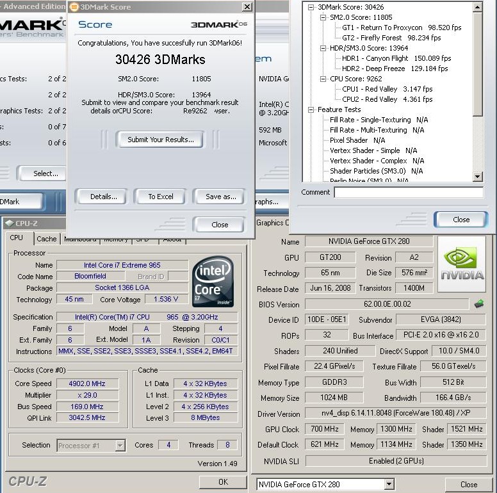Viewport: 497px width, 493px height.
Task: Click the Bus Interface PCI-E 2.0 x16 field
Action: (441, 335)
